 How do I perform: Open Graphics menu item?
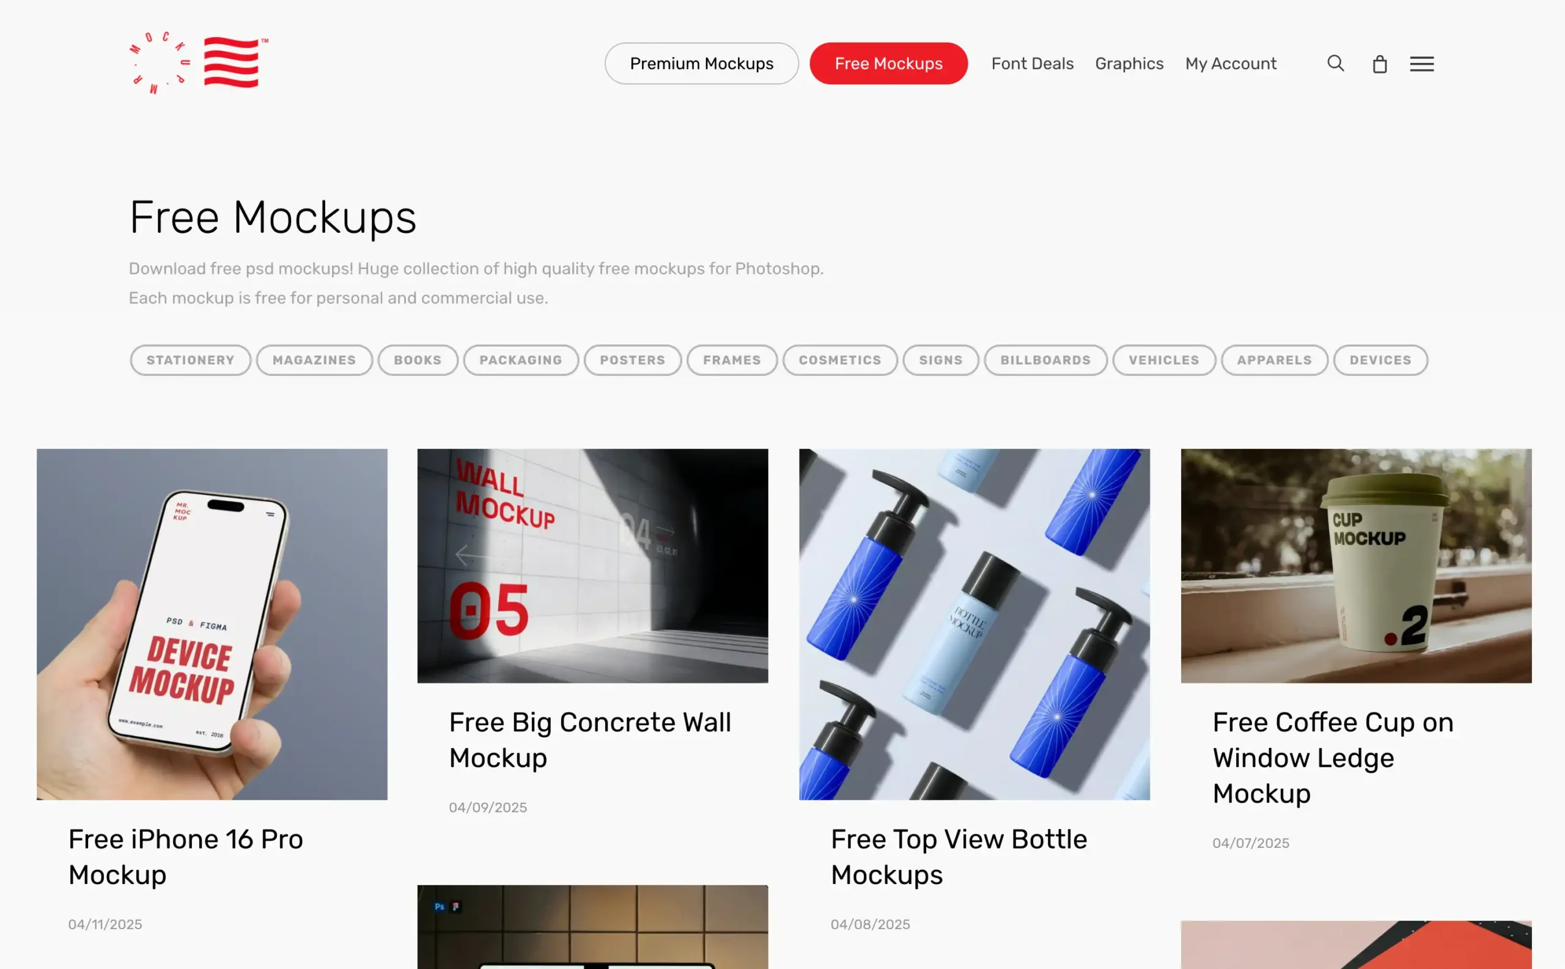pos(1129,64)
